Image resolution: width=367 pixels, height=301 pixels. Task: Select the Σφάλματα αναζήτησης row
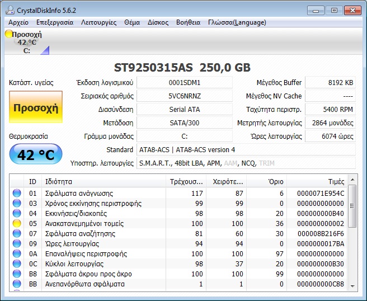[179, 233]
